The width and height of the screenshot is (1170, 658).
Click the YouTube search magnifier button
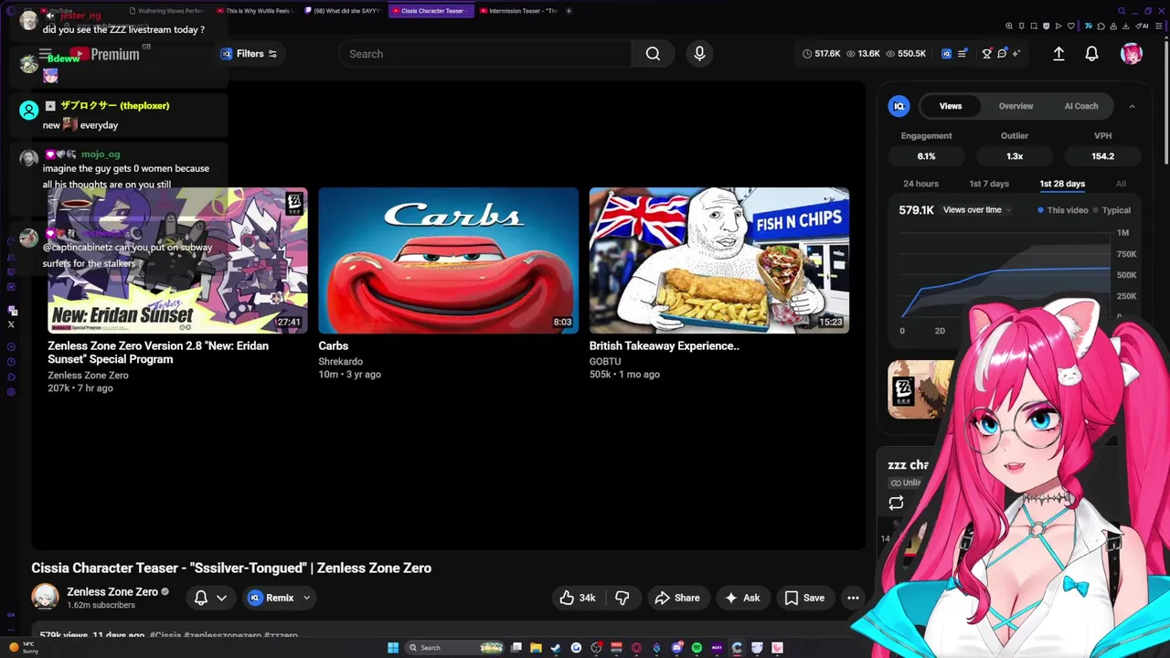[653, 54]
